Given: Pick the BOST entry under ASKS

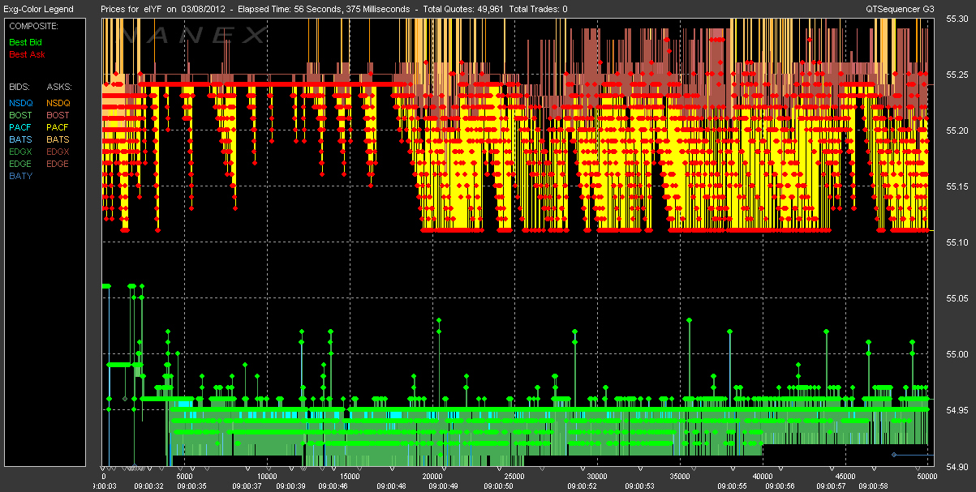Looking at the screenshot, I should point(58,115).
